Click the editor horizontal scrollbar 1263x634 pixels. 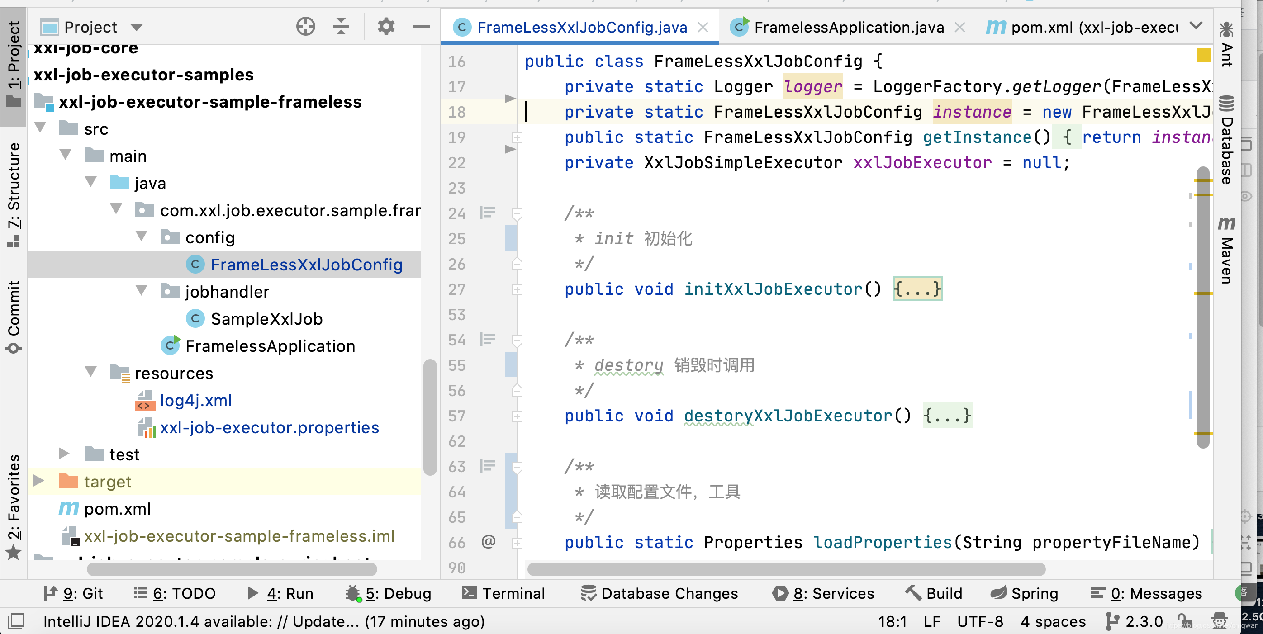(x=786, y=569)
